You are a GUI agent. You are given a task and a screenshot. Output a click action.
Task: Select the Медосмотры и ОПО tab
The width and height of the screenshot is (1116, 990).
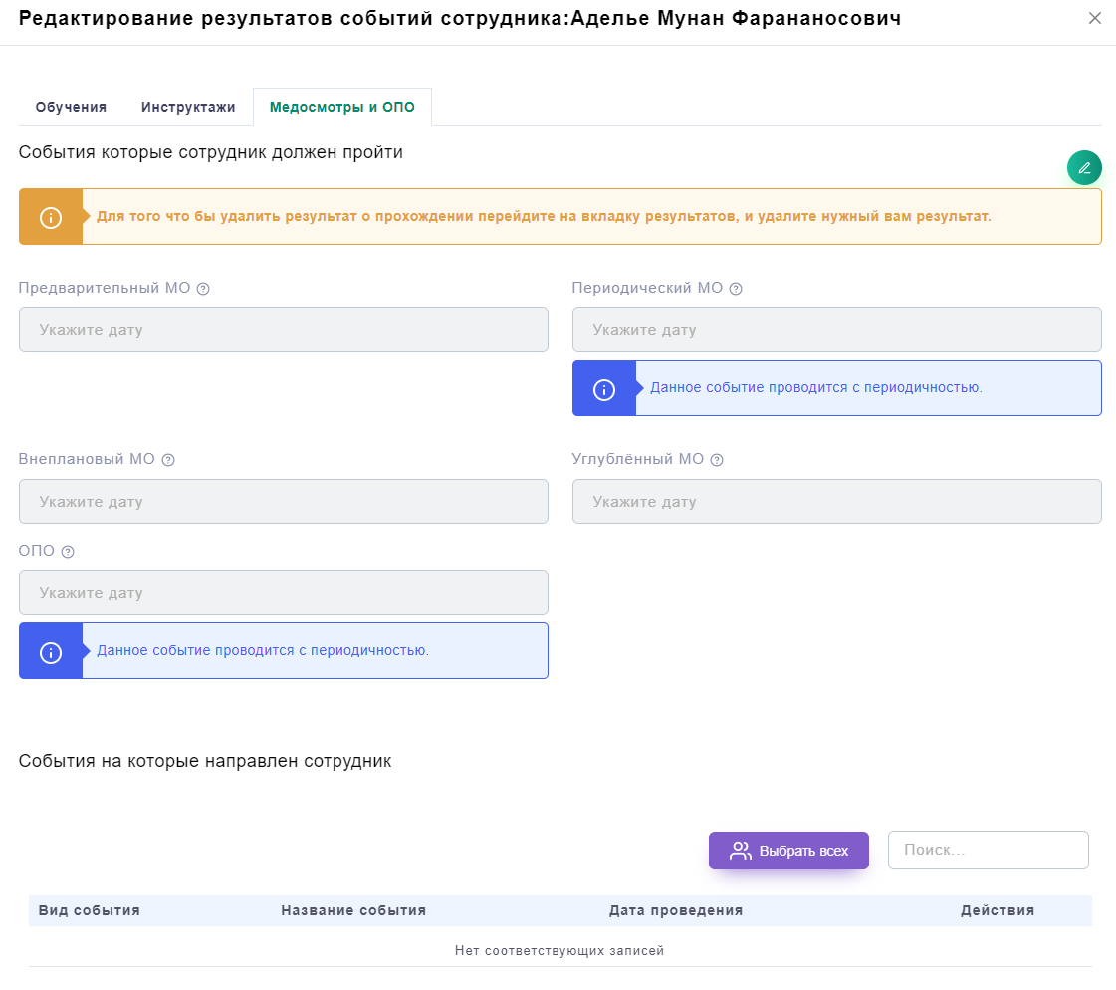[342, 107]
